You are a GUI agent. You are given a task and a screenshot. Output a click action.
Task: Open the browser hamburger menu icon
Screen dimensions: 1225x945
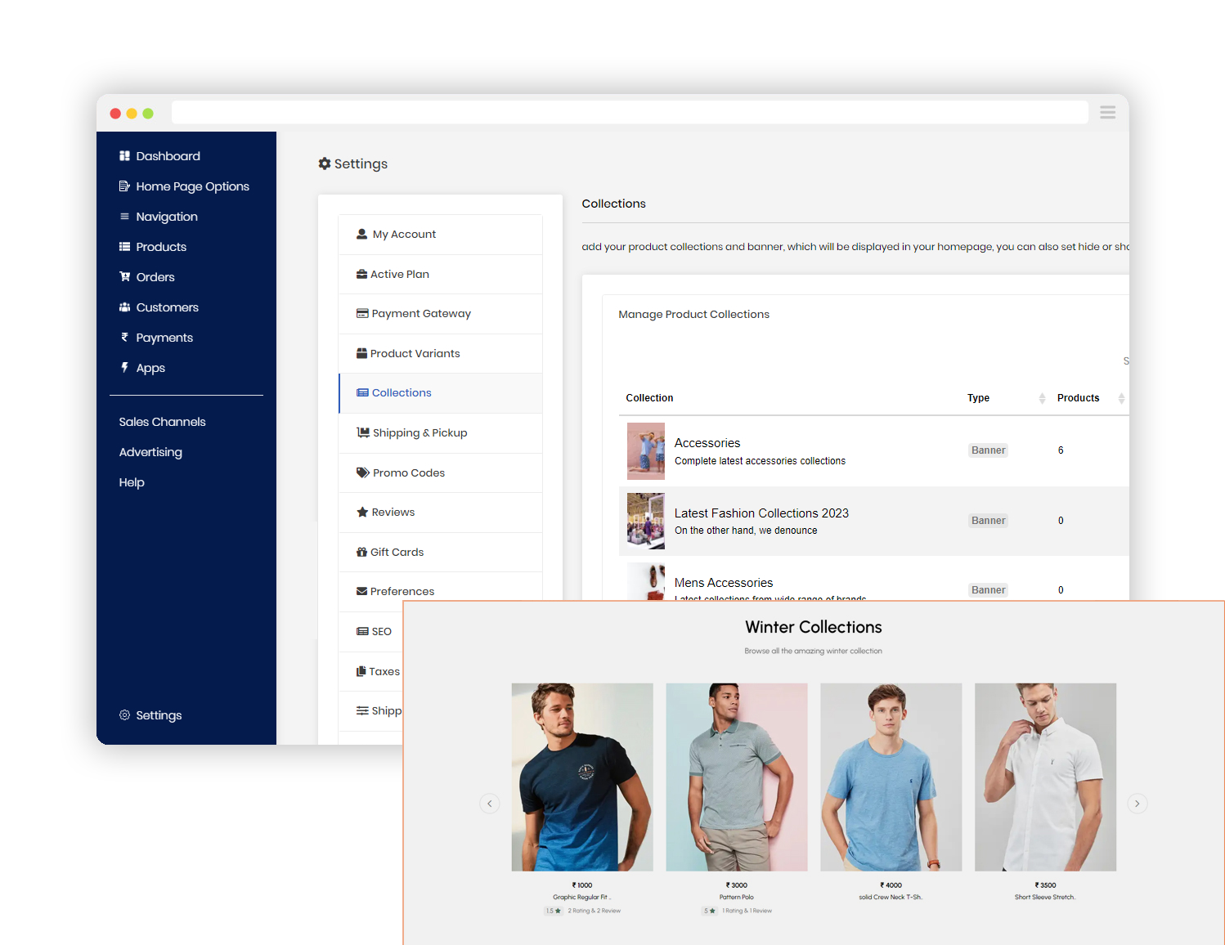coord(1107,113)
